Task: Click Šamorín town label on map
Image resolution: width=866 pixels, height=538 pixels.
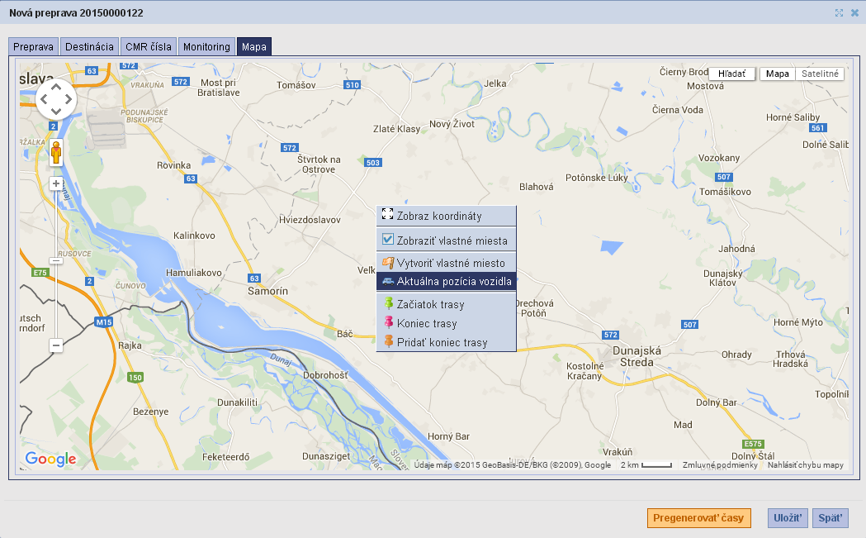Action: (267, 291)
